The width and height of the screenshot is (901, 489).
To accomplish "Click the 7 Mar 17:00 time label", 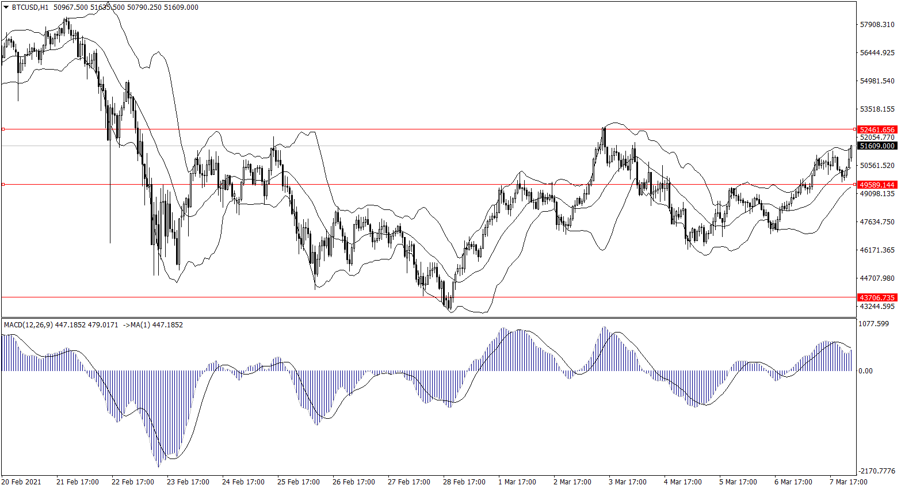I will [848, 482].
